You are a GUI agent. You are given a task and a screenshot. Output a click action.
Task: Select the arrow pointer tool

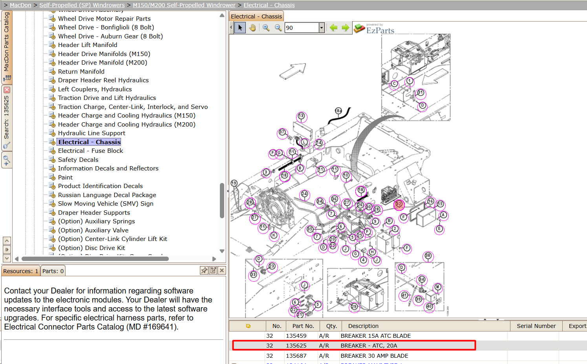pyautogui.click(x=240, y=28)
